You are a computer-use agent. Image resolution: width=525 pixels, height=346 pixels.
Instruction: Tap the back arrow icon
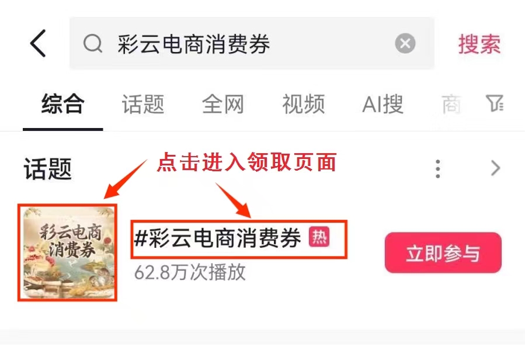(38, 43)
